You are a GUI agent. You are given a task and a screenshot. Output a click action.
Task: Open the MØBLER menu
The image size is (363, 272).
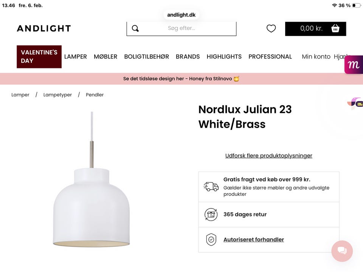[105, 57]
